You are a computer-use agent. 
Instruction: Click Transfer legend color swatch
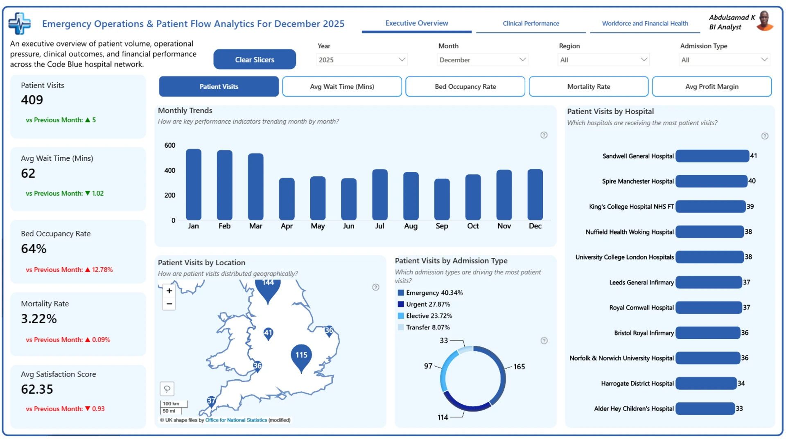point(401,327)
